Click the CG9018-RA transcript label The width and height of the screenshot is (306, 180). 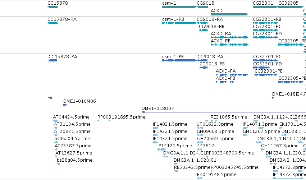point(210,19)
